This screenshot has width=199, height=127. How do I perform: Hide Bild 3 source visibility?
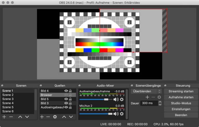[x=66, y=103]
